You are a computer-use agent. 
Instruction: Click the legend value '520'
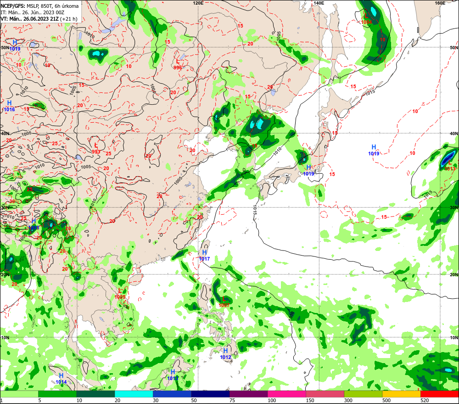[425, 400]
